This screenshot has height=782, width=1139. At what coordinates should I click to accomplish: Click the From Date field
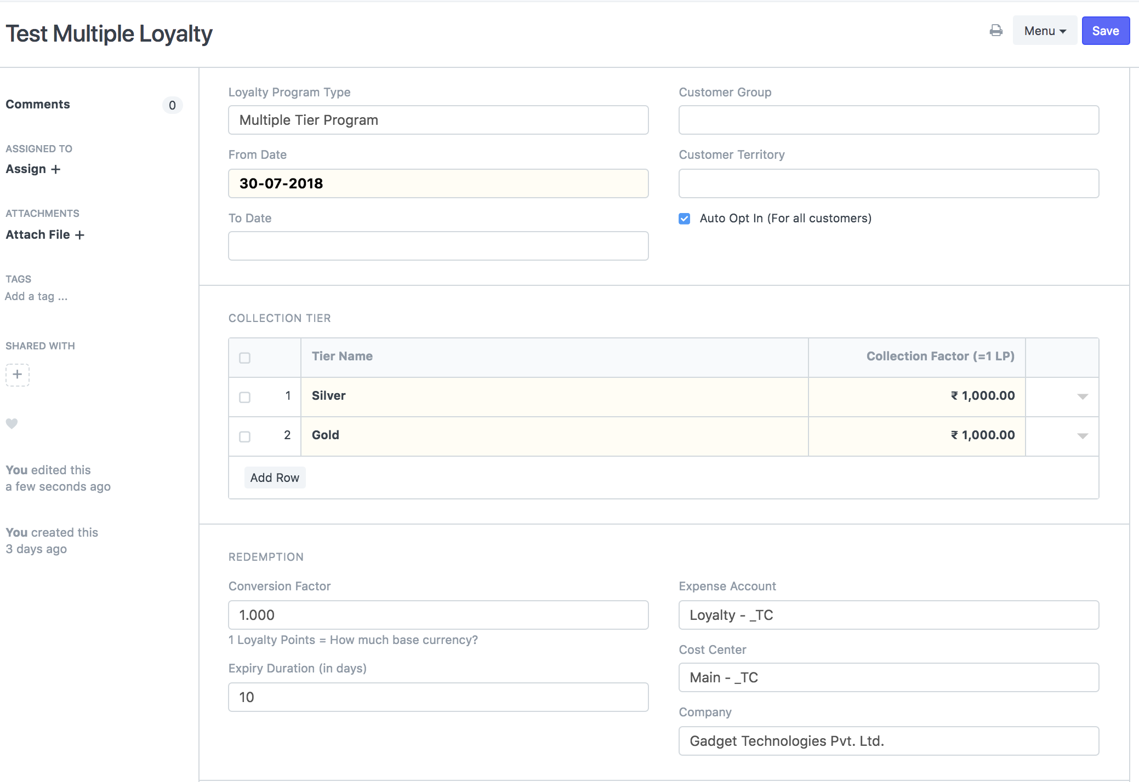click(x=438, y=183)
